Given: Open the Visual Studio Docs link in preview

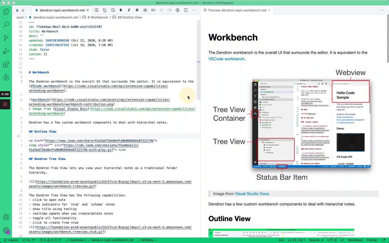Looking at the screenshot, I should click(252, 194).
